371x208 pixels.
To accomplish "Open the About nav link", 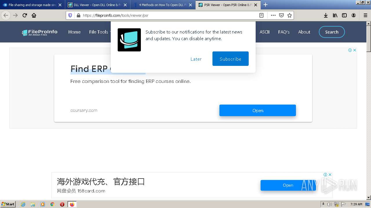I will pos(304,32).
